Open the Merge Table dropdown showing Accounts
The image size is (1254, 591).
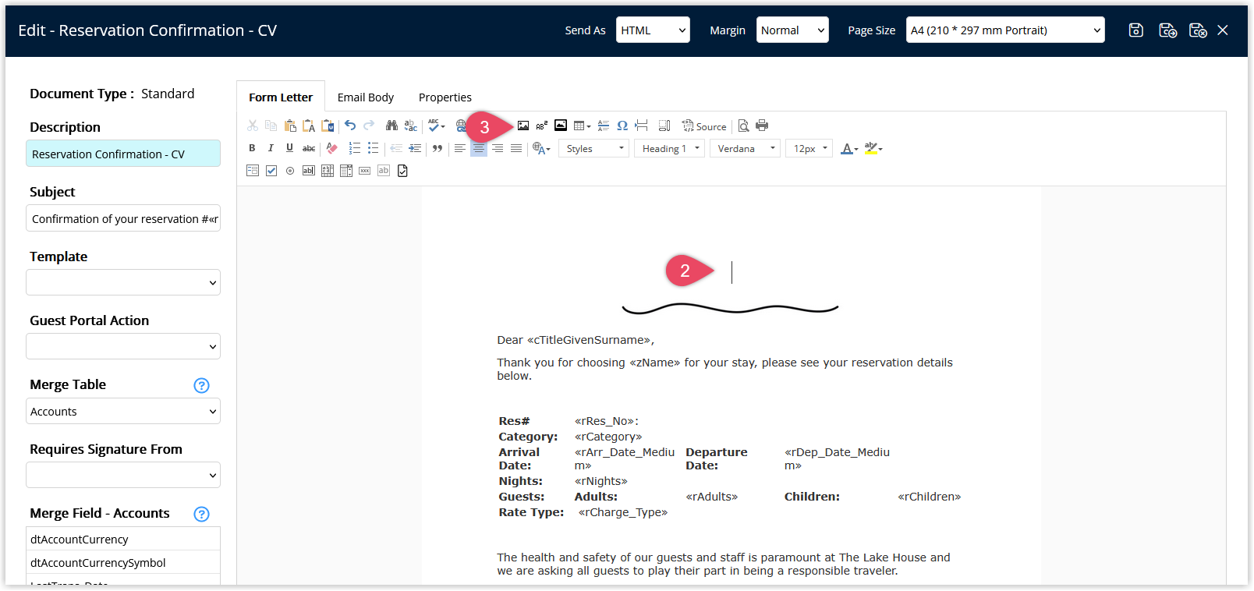123,411
